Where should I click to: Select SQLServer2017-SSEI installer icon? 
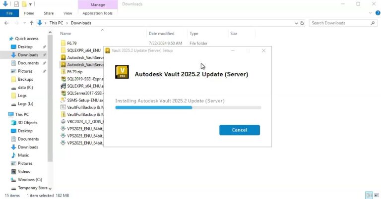pyautogui.click(x=63, y=93)
